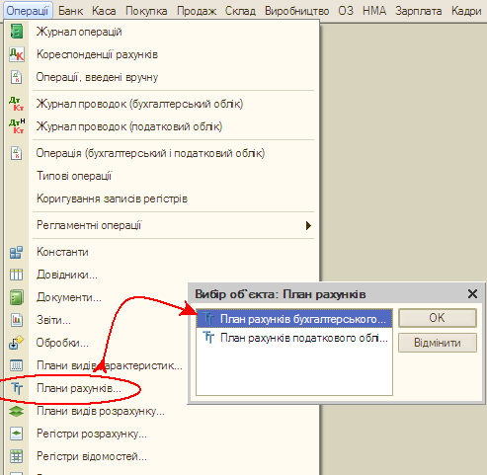Select План рахунків бухгалтерського list row
The width and height of the screenshot is (487, 475).
pos(294,318)
